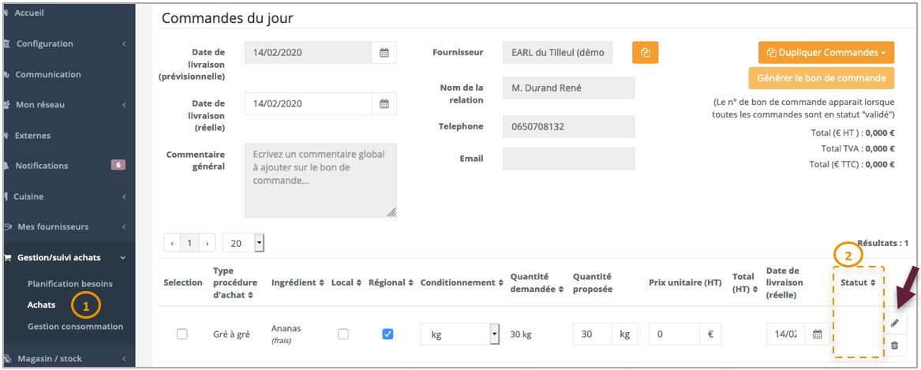Select Gestion consommation in the sidebar
Image resolution: width=921 pixels, height=370 pixels.
click(x=75, y=326)
